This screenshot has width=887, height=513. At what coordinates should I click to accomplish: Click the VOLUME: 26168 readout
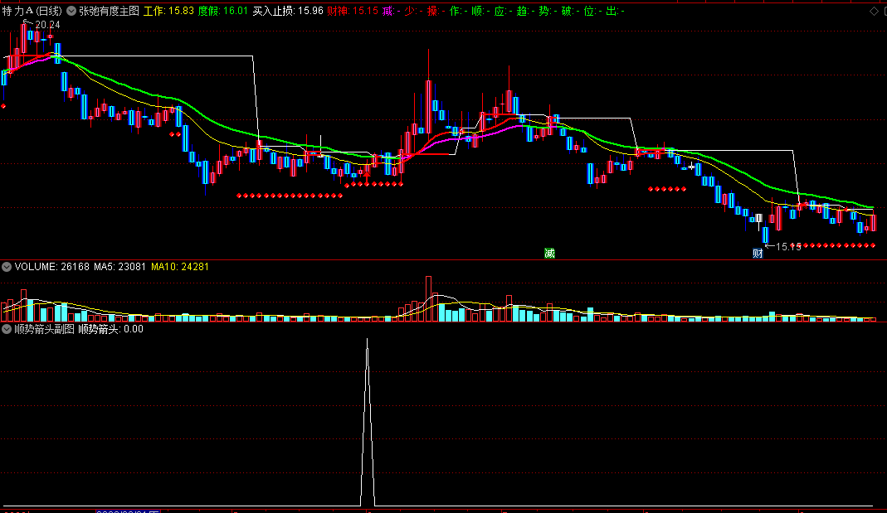[52, 267]
